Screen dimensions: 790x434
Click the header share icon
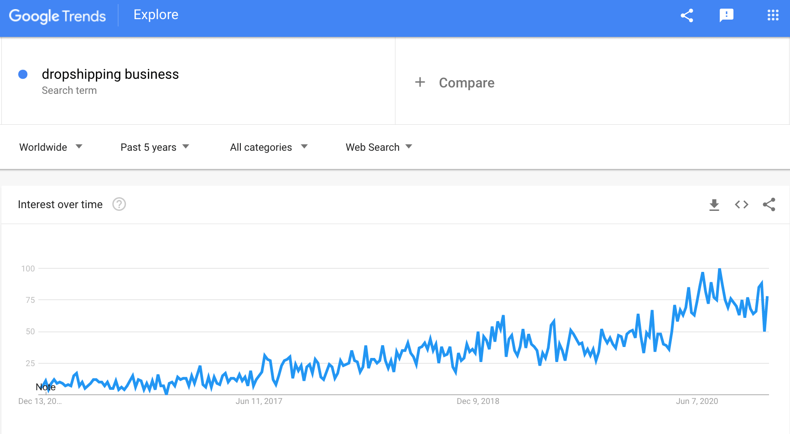tap(687, 15)
